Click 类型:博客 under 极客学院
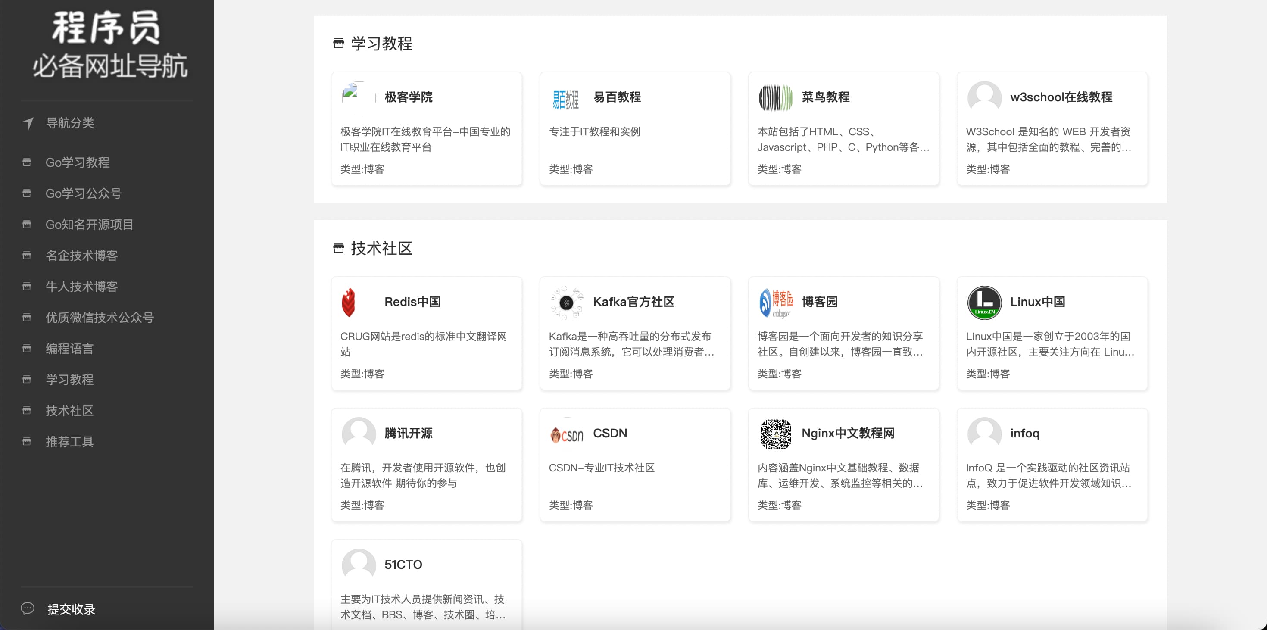The image size is (1267, 630). pyautogui.click(x=362, y=168)
